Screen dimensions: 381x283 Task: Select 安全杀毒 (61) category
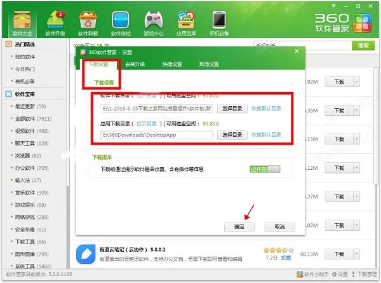coord(30,230)
